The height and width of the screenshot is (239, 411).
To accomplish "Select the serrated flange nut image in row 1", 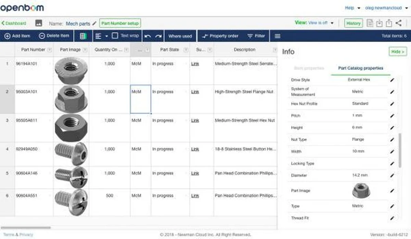I will point(71,70).
